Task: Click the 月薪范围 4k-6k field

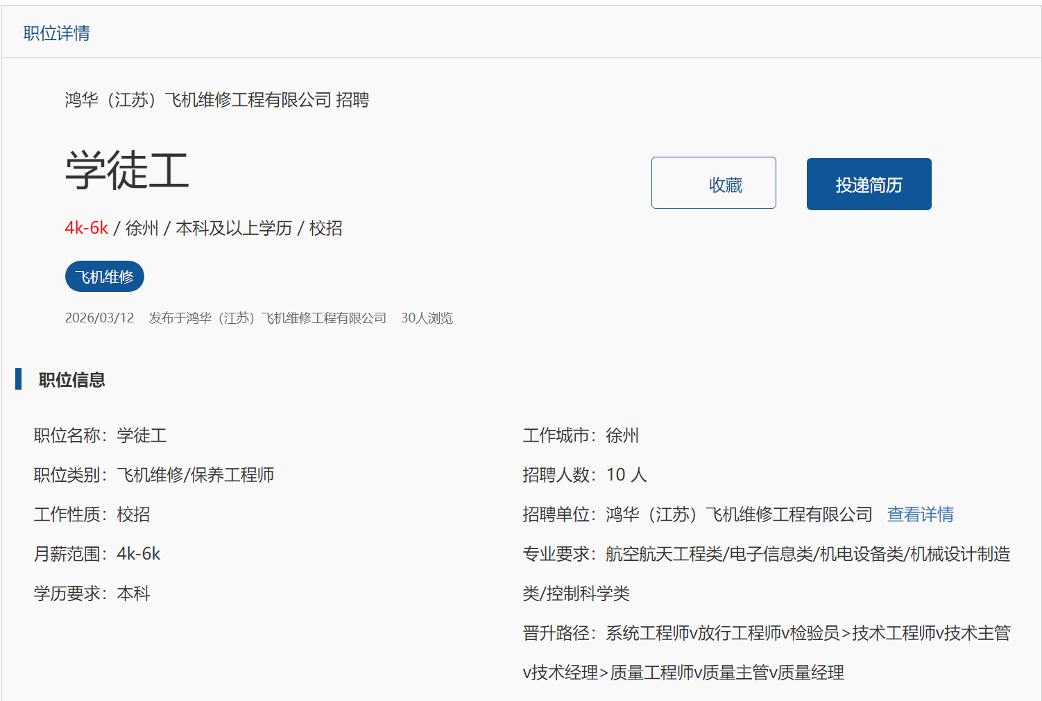Action: 97,554
